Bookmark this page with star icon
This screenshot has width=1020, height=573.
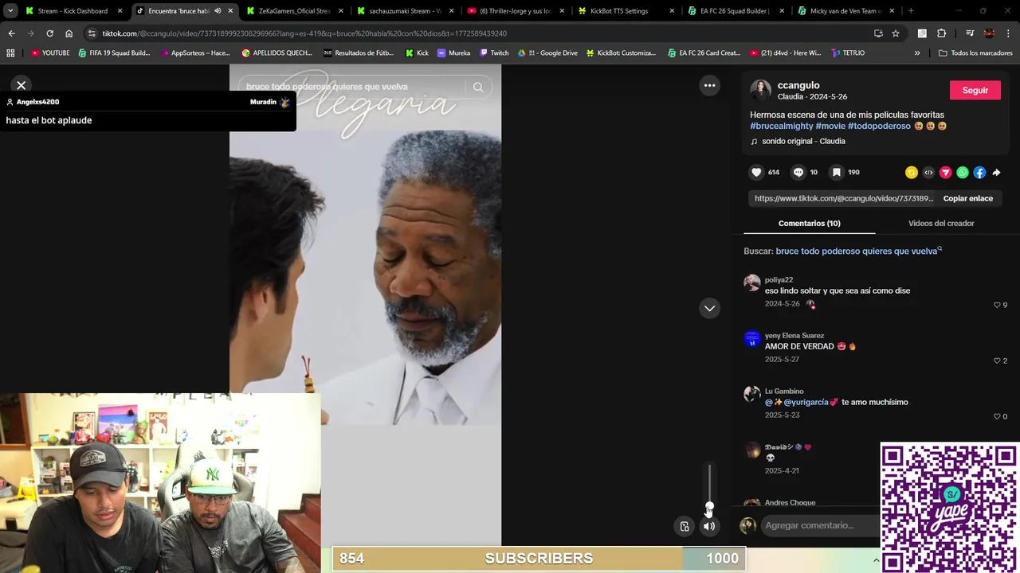tap(896, 33)
